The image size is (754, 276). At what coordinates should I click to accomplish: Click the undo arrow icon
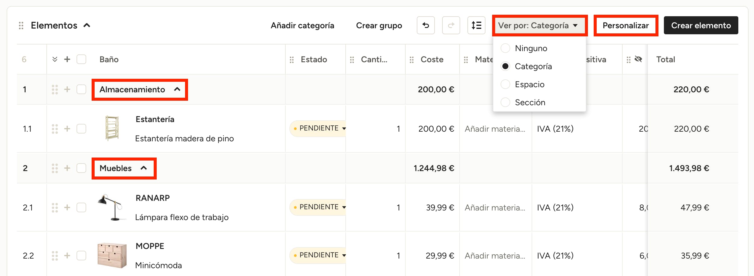pyautogui.click(x=426, y=25)
